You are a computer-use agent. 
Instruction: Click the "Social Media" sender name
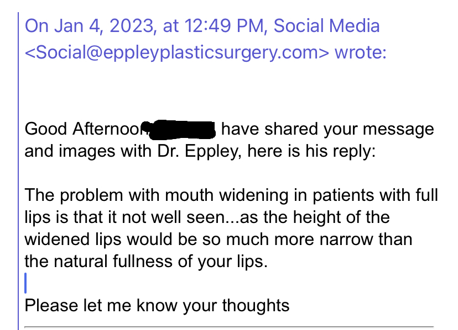pyautogui.click(x=326, y=25)
